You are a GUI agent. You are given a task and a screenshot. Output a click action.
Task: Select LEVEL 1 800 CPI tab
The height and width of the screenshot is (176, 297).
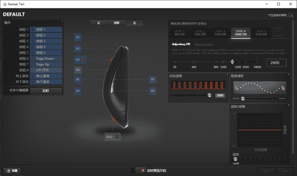tap(180, 33)
